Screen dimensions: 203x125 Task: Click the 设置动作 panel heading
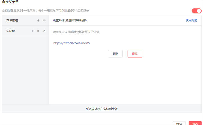[x=70, y=21]
